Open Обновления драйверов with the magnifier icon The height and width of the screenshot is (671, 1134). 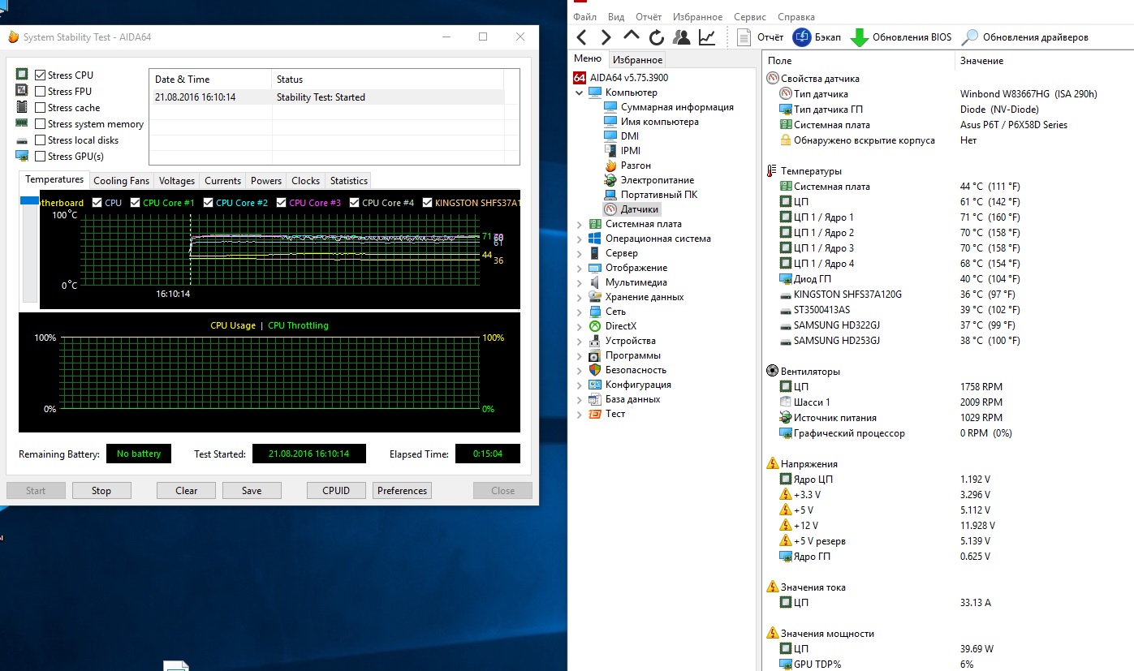click(1024, 37)
